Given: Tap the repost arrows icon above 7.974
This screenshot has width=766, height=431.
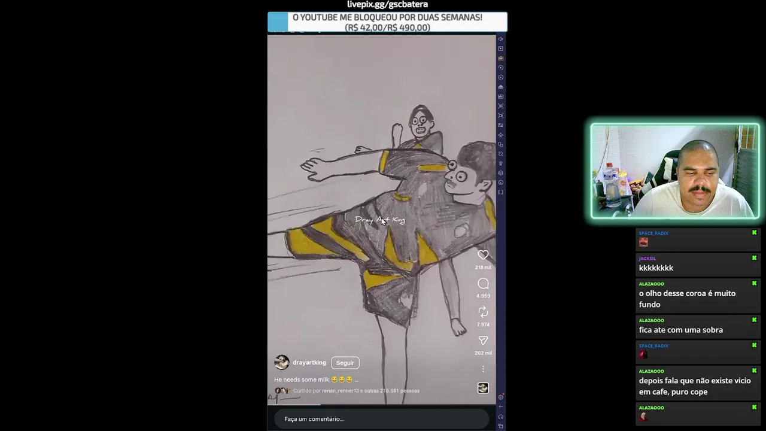Looking at the screenshot, I should pyautogui.click(x=483, y=312).
